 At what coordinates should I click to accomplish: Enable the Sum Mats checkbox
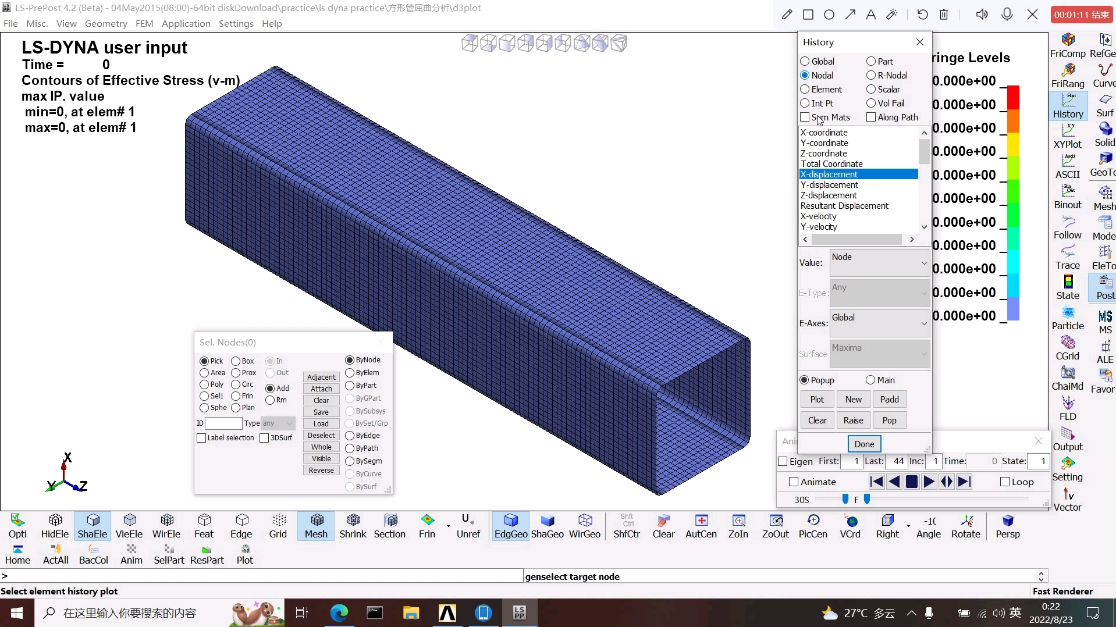click(x=805, y=117)
